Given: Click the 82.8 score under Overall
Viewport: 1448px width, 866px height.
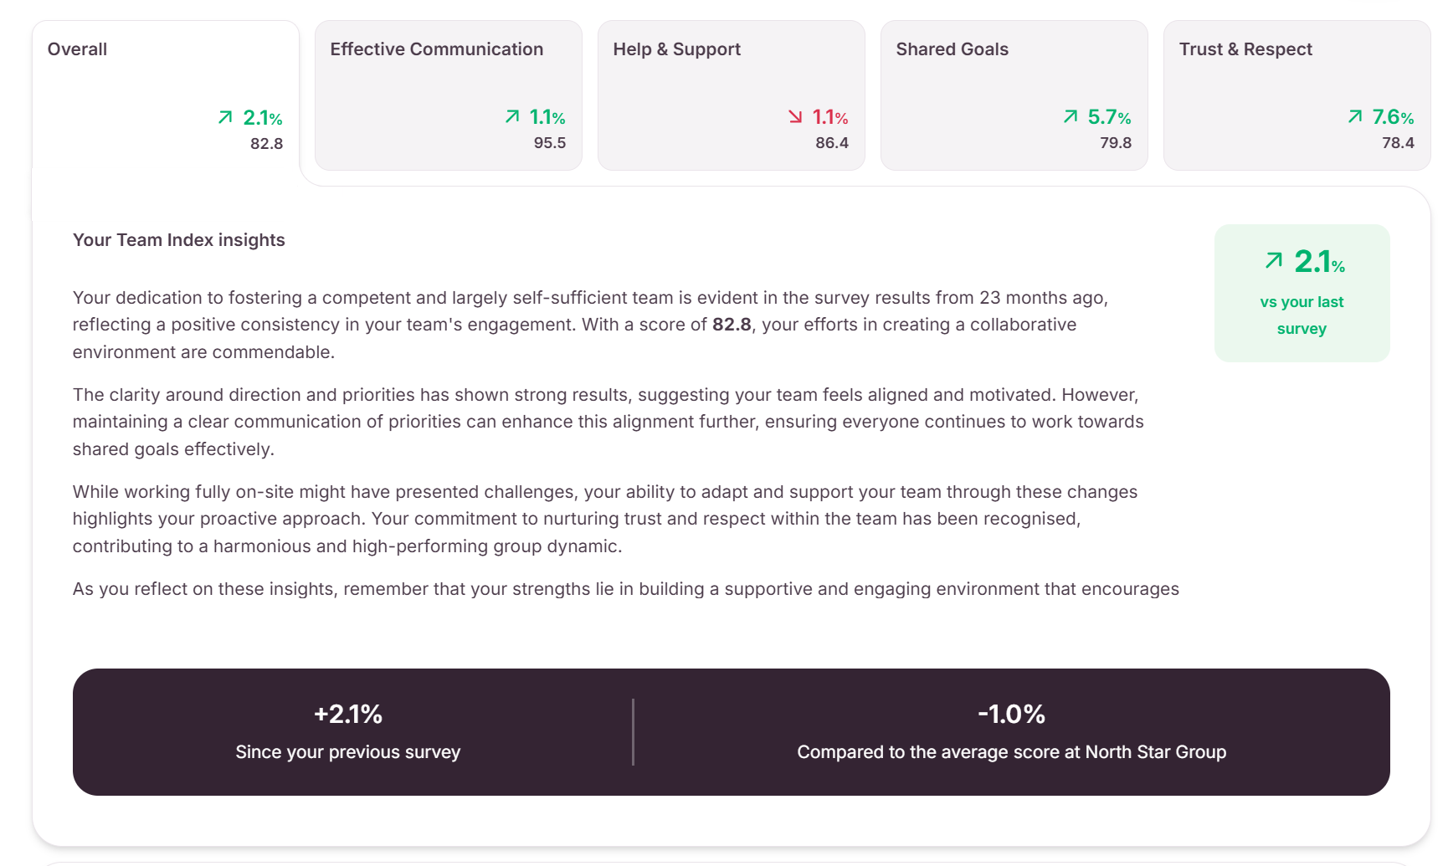Looking at the screenshot, I should point(266,143).
